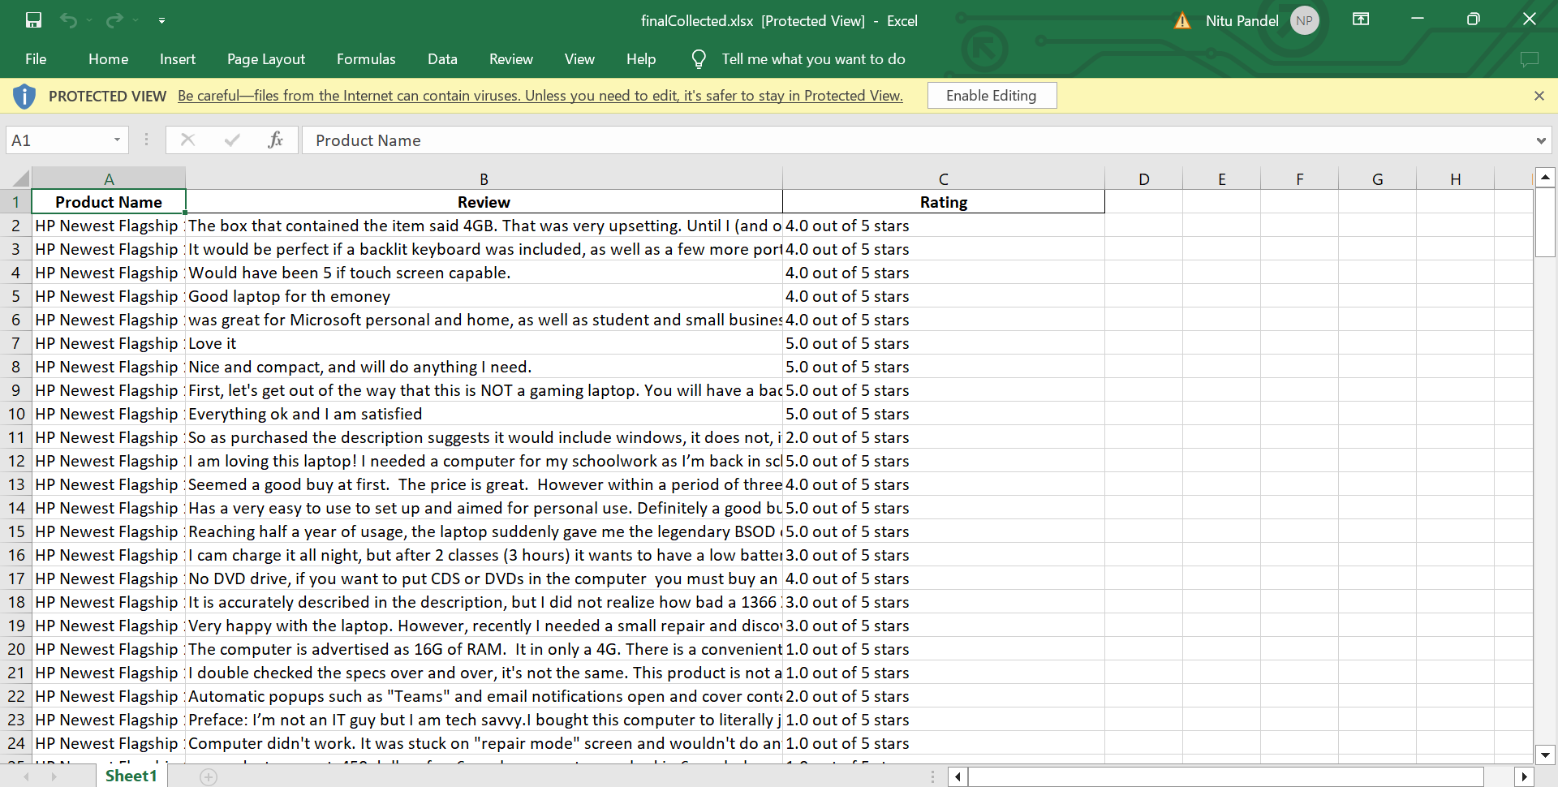Viewport: 1558px width, 787px height.
Task: Restore down the Excel window
Action: (x=1474, y=19)
